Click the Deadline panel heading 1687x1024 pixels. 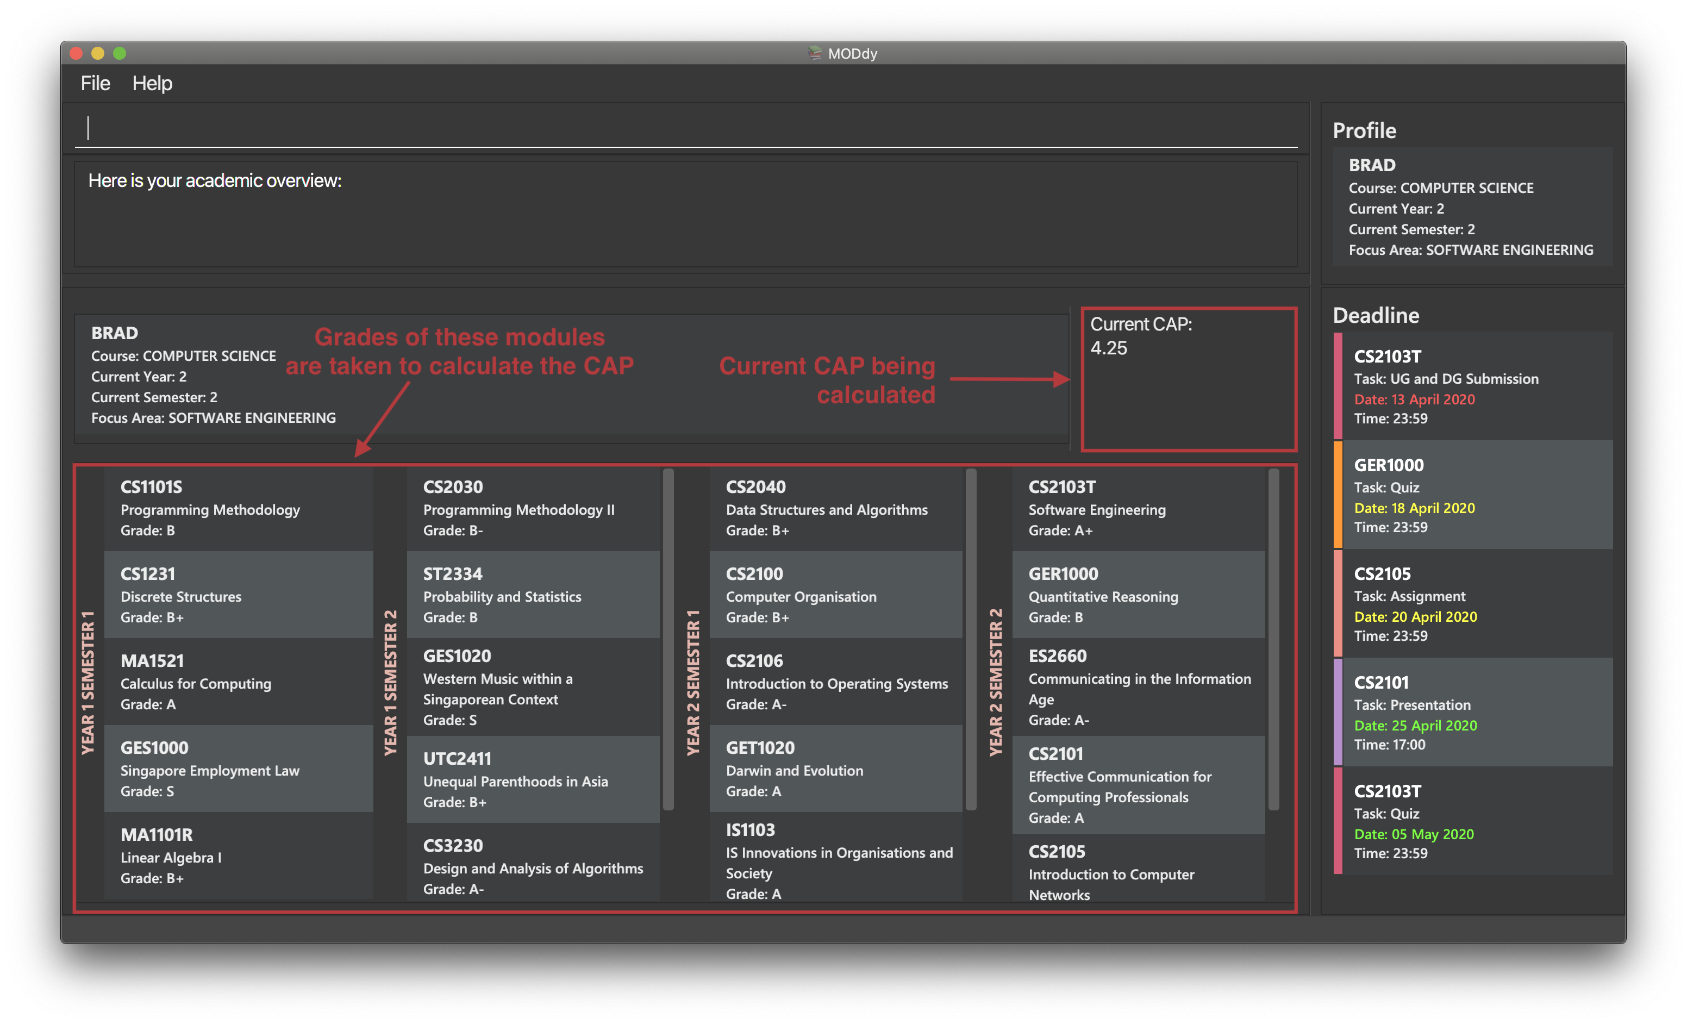pyautogui.click(x=1376, y=315)
